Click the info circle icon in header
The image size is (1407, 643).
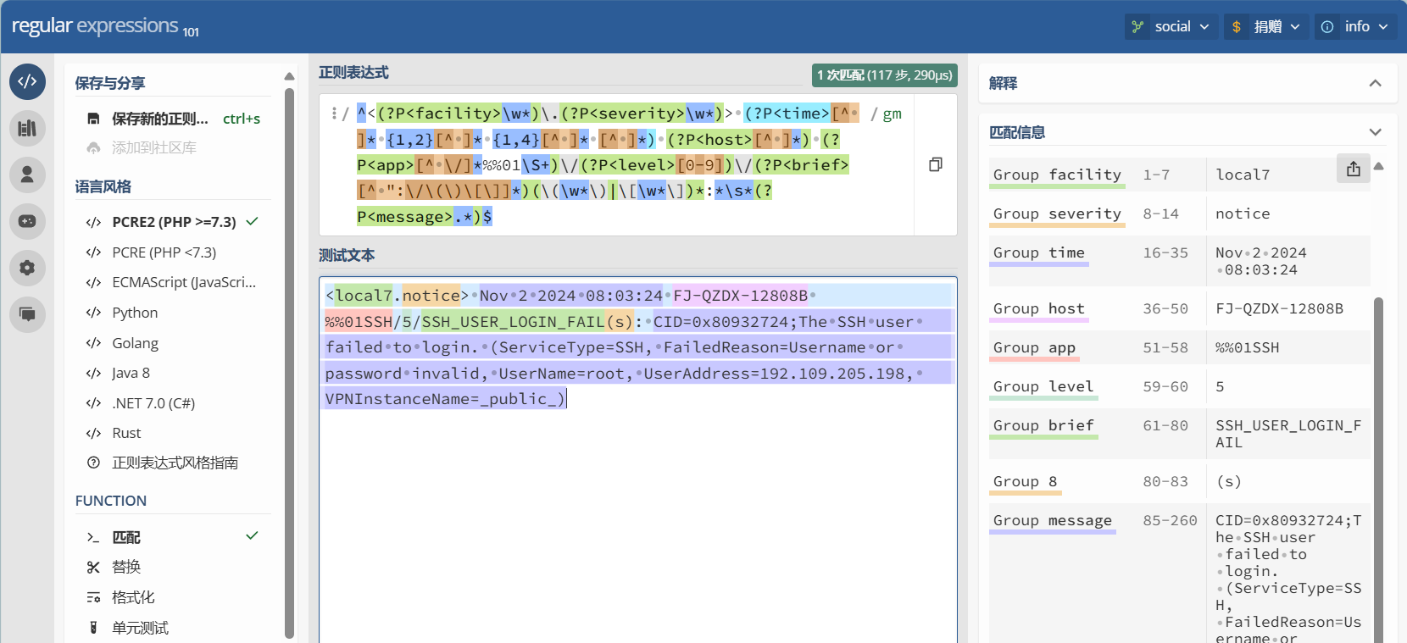1327,27
